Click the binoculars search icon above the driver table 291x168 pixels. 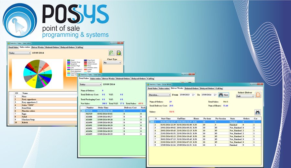click(x=258, y=112)
